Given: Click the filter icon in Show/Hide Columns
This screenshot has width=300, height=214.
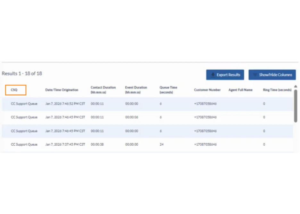Looking at the screenshot, I should pyautogui.click(x=255, y=75).
